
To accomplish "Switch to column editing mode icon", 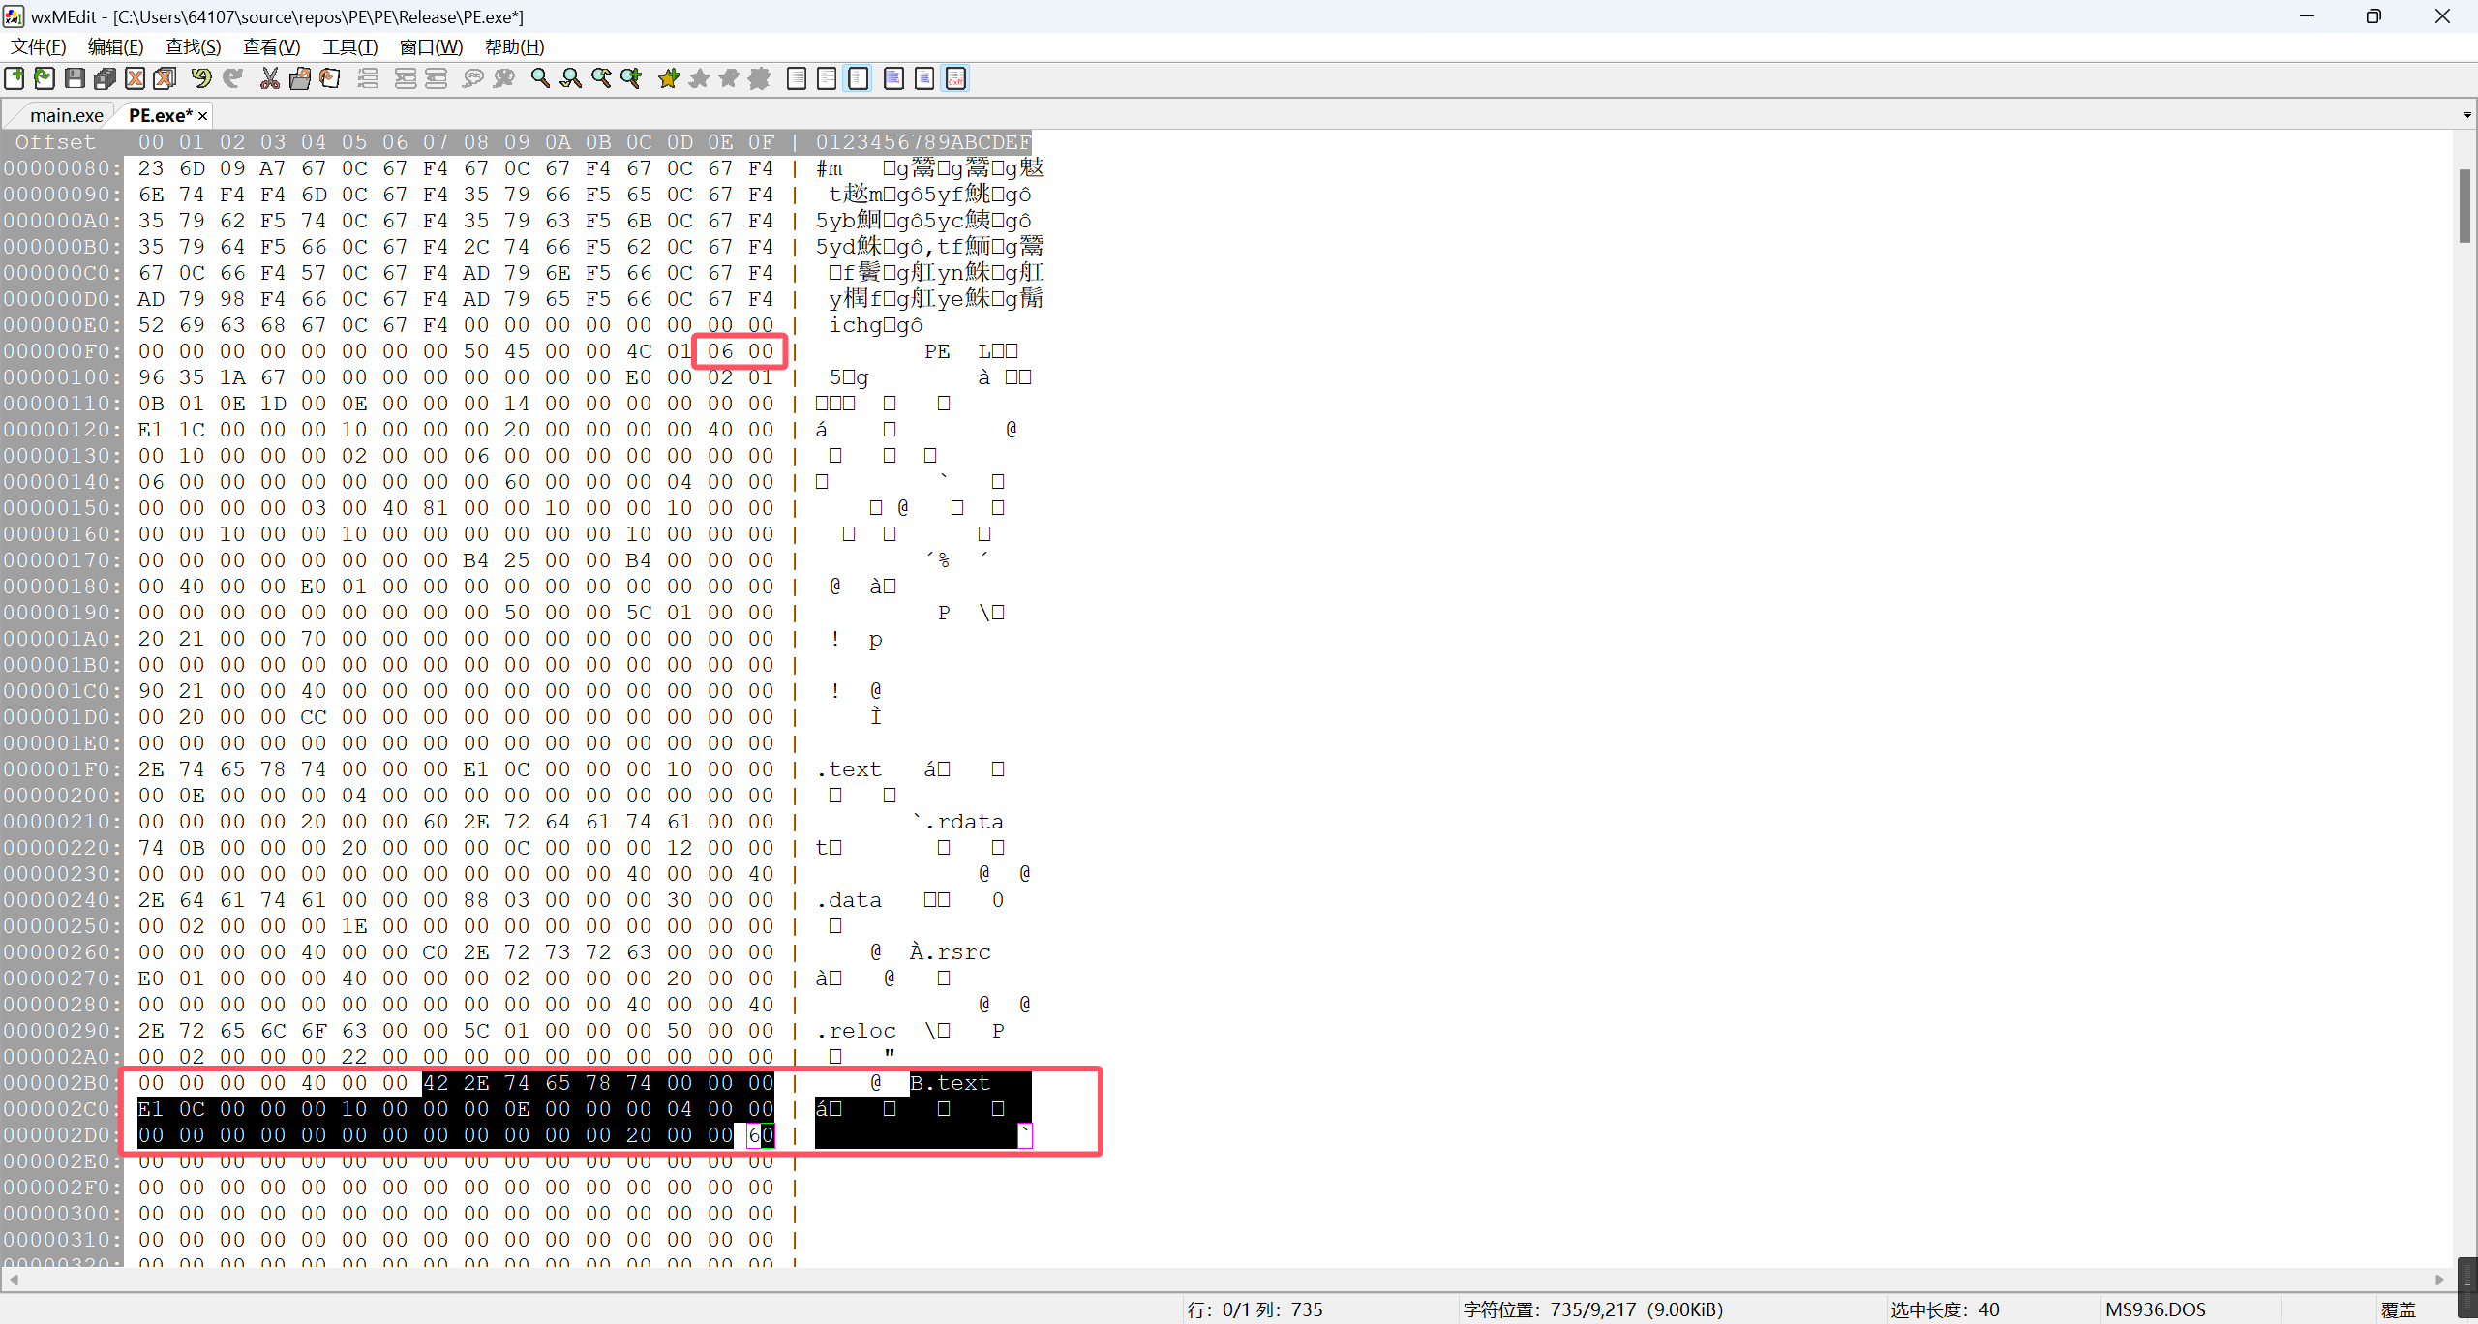I will pos(924,78).
